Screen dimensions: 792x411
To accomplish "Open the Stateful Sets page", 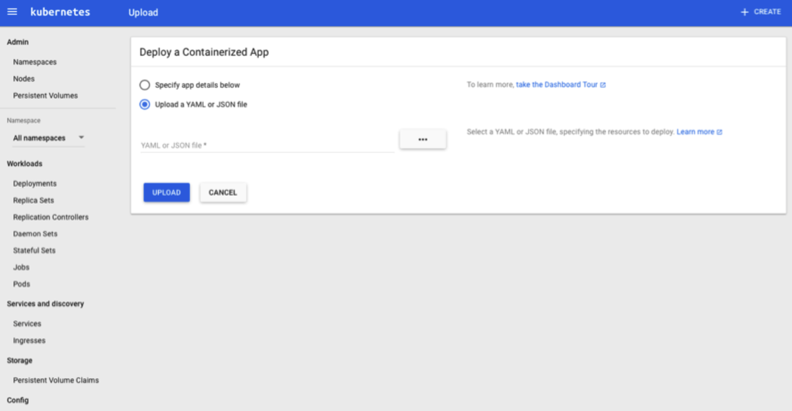I will point(34,250).
